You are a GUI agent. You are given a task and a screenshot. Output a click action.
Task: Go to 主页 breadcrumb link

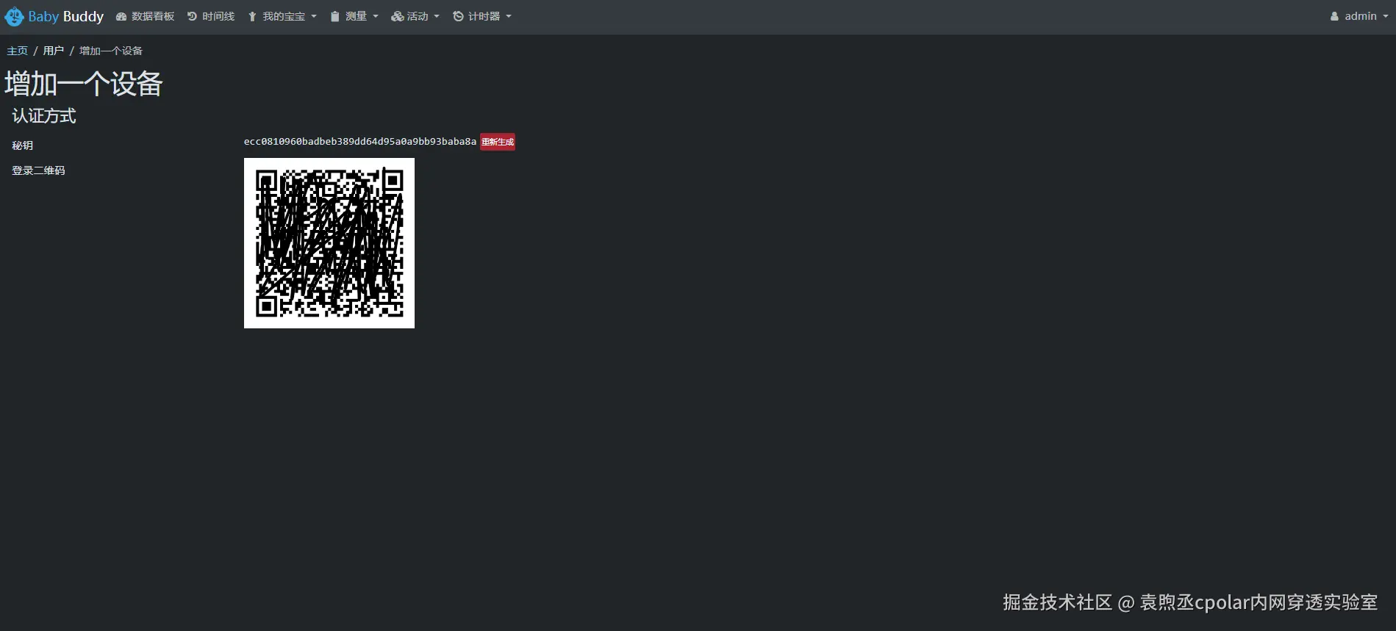click(x=18, y=51)
